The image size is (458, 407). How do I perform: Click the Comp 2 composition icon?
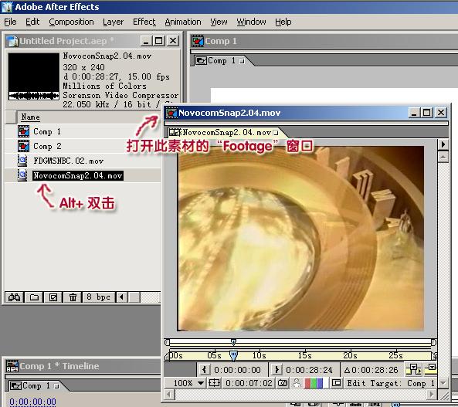click(23, 146)
